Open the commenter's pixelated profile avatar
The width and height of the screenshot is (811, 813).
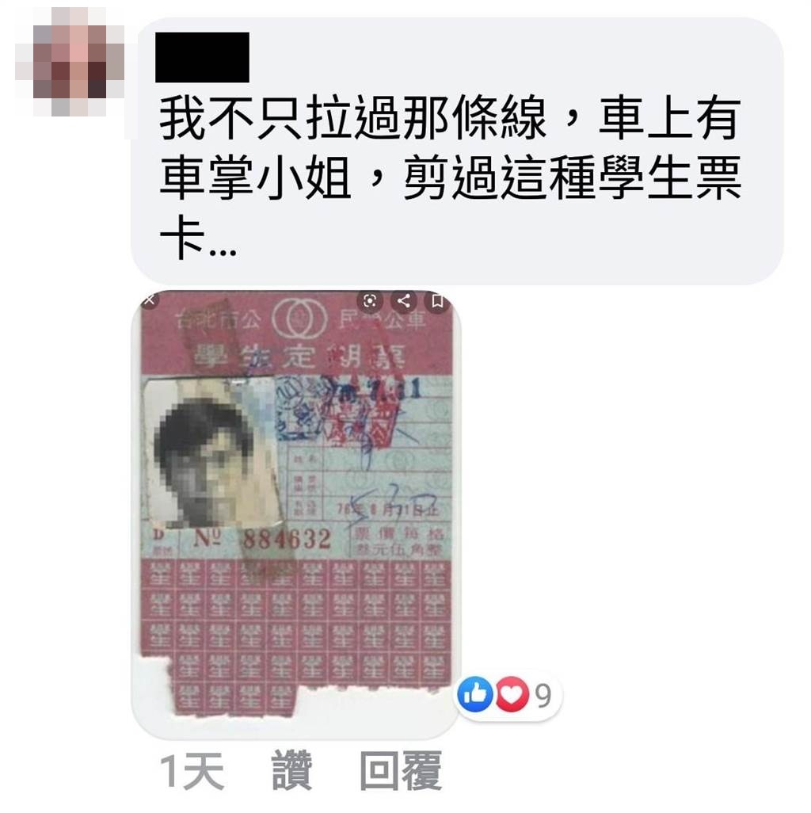70,61
